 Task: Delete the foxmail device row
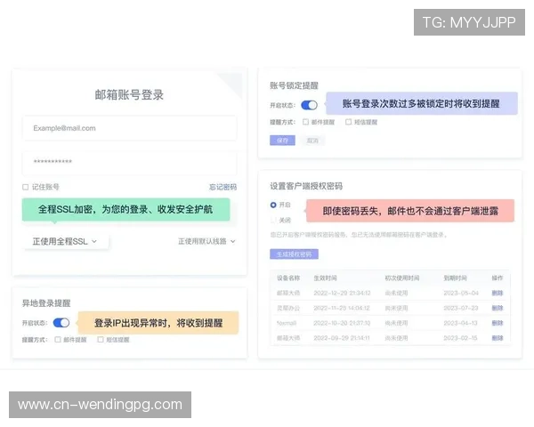coord(498,323)
